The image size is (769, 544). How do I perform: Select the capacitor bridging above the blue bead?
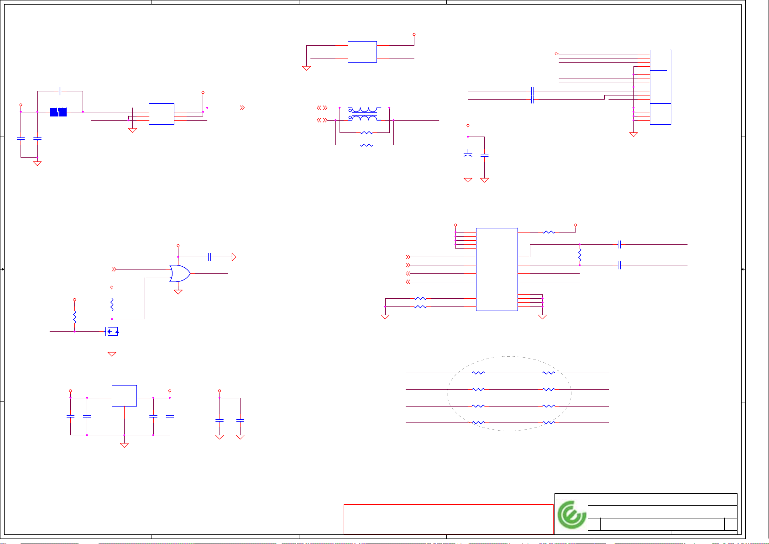[60, 91]
